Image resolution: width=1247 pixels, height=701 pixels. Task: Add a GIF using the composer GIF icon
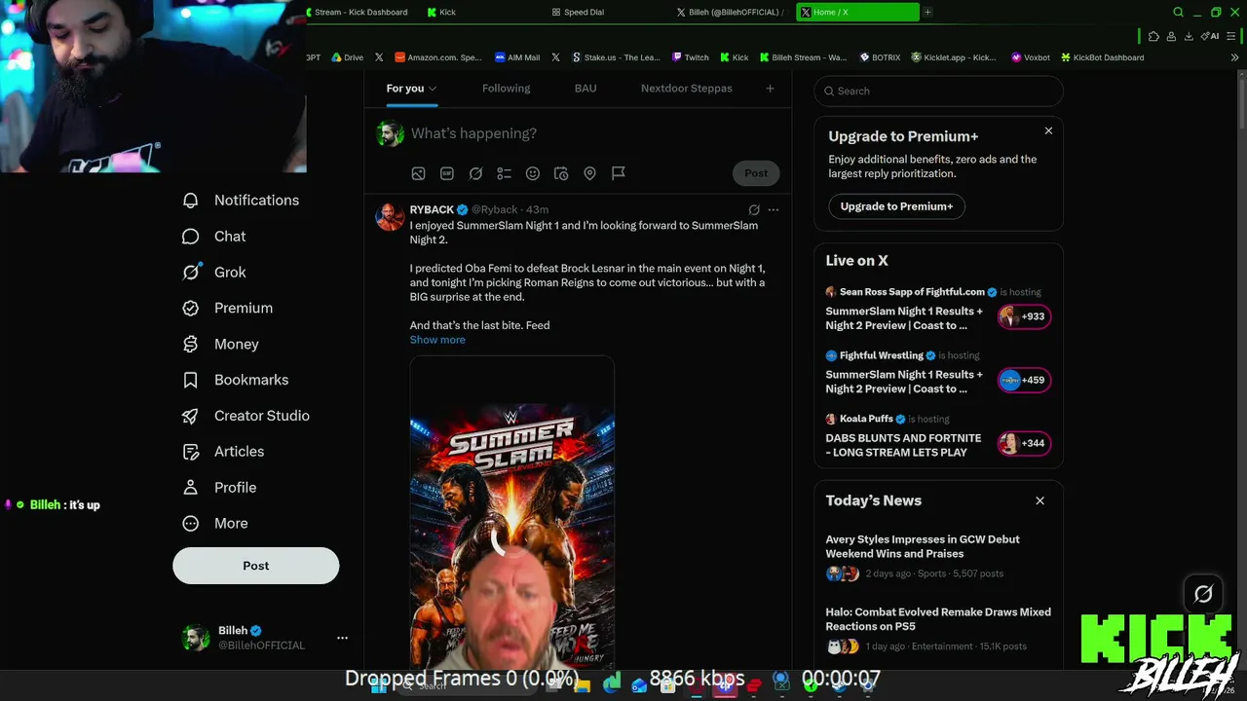click(447, 173)
